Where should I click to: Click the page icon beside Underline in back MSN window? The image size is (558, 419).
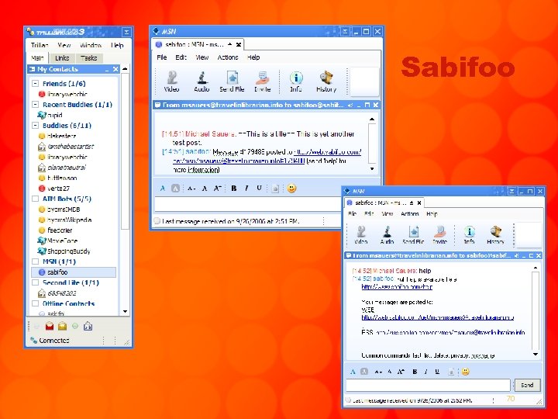pyautogui.click(x=274, y=189)
